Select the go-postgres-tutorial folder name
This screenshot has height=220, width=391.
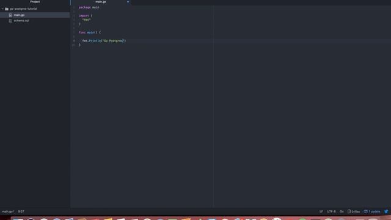pos(23,9)
